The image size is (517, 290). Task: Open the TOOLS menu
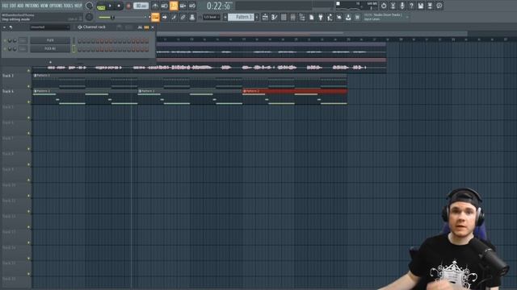68,6
